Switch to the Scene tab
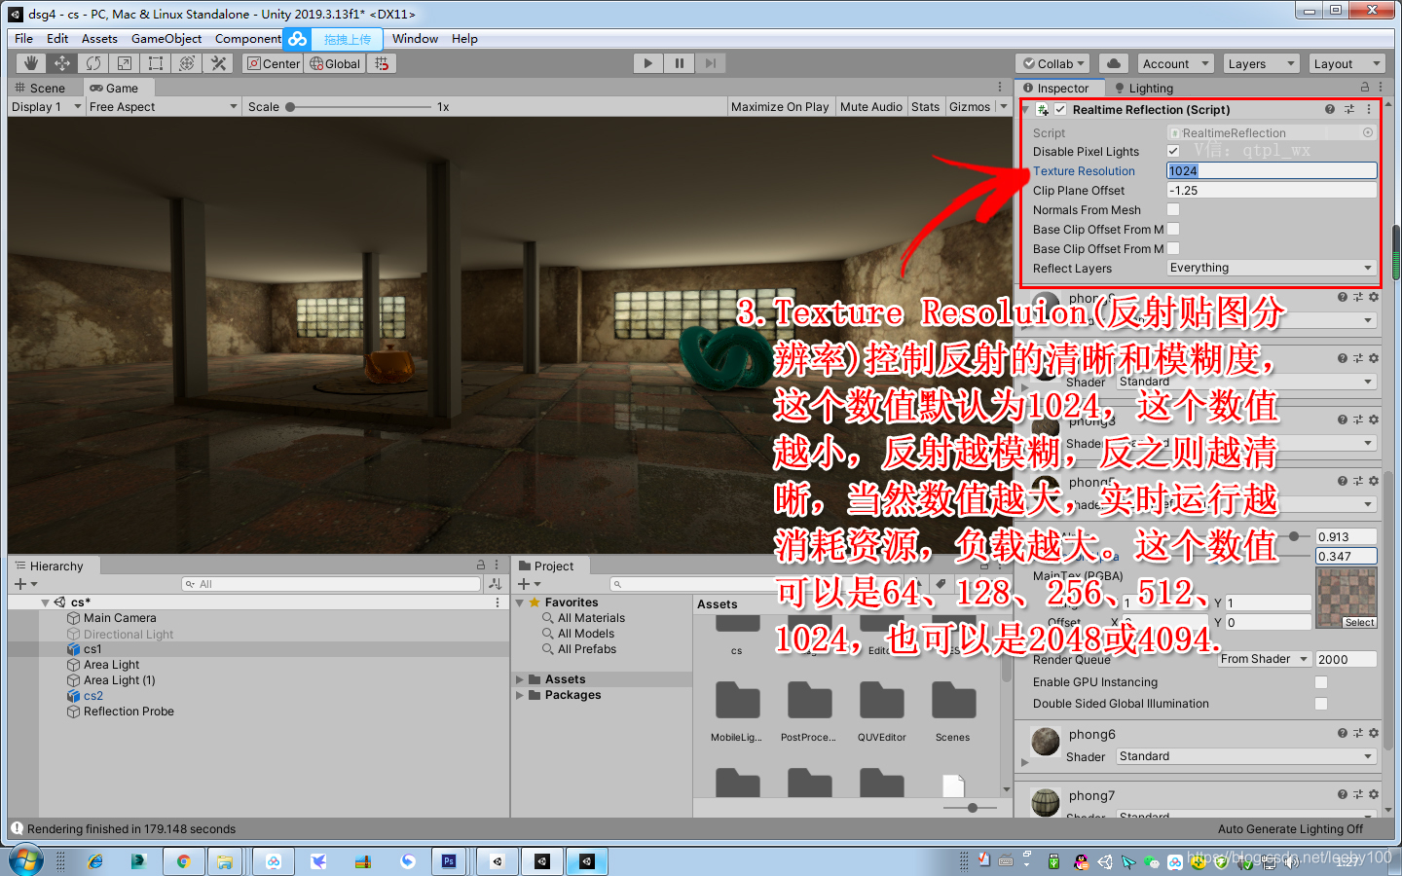 click(40, 88)
